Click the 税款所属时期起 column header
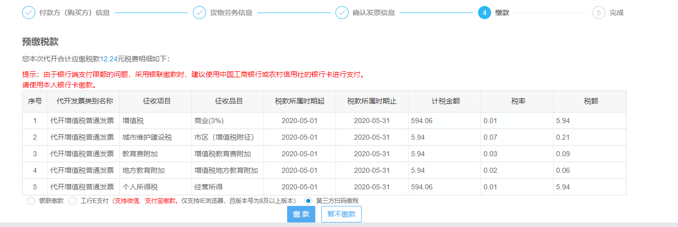Screen dimensions: 678x227 300,101
